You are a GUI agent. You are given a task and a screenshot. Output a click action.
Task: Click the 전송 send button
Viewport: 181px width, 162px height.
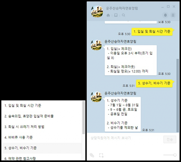coord(170,139)
